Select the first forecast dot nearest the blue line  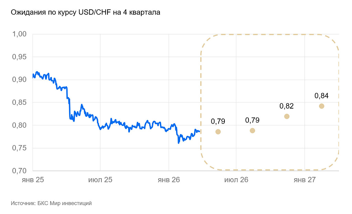click(x=218, y=132)
